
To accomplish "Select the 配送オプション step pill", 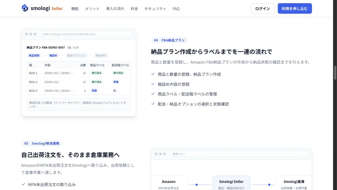I will click(x=76, y=56).
